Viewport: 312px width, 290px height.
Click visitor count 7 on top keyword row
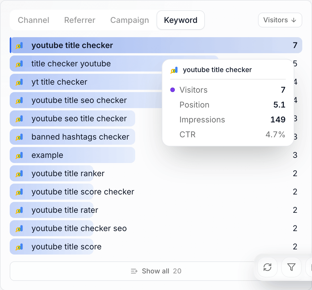[x=295, y=45]
